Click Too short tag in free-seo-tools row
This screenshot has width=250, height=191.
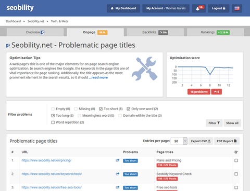point(130,188)
